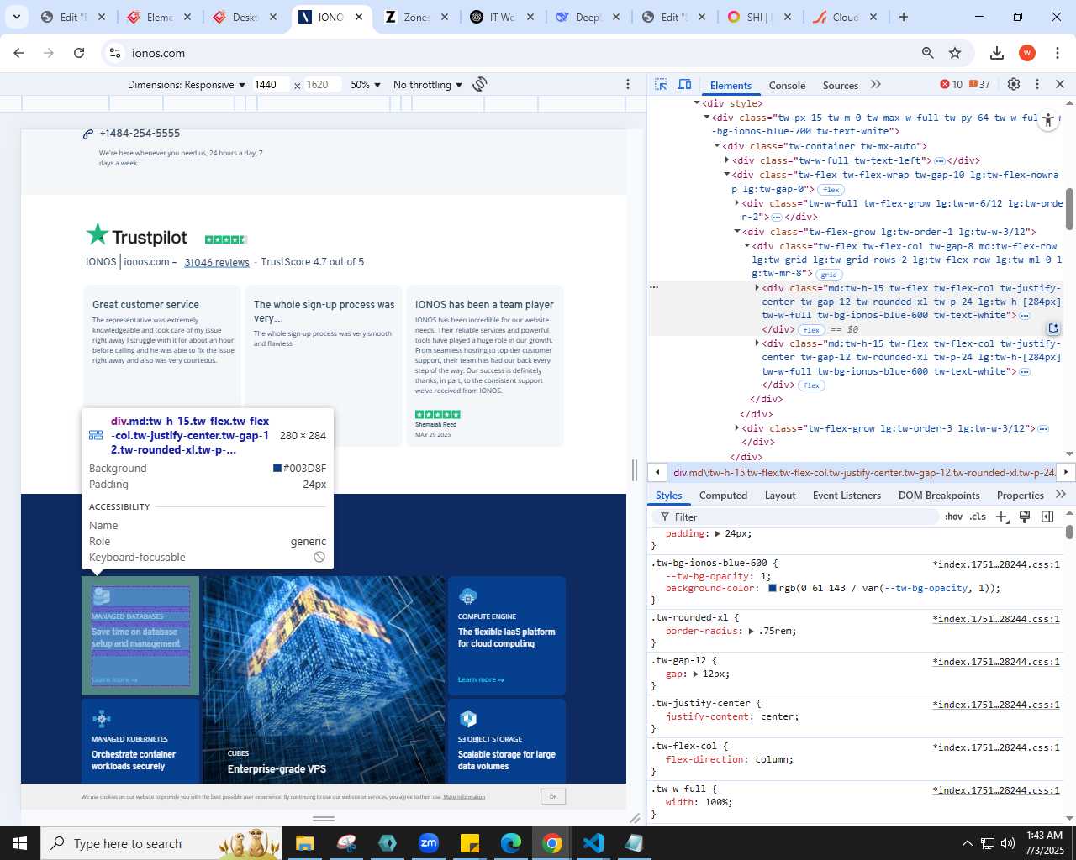This screenshot has width=1076, height=860.
Task: Expand the lg:tw-order-3 div node
Action: point(737,428)
